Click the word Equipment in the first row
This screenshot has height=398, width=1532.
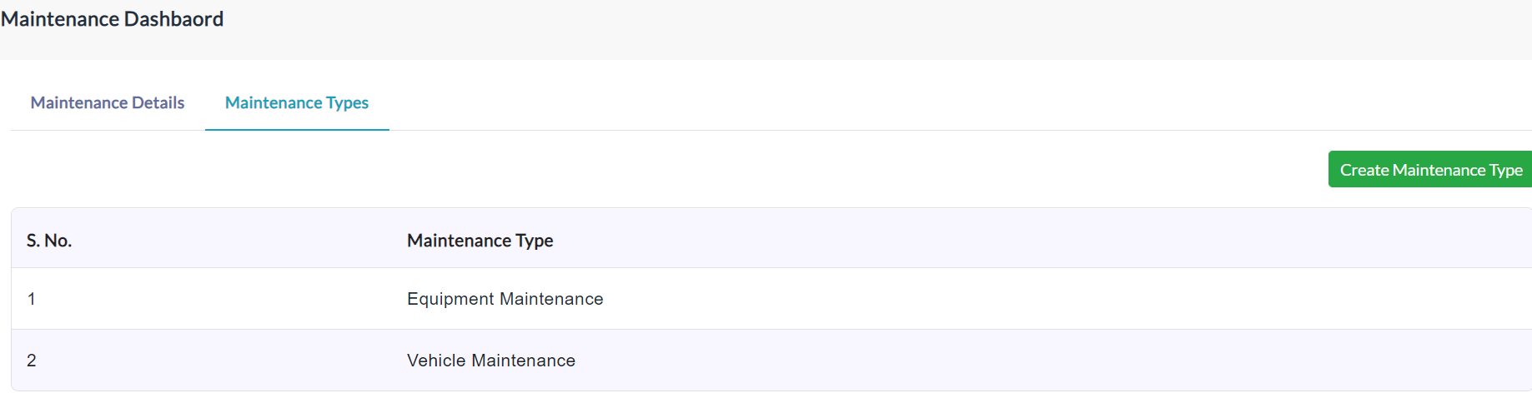tap(450, 299)
